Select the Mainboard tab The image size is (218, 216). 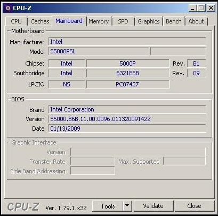(69, 21)
